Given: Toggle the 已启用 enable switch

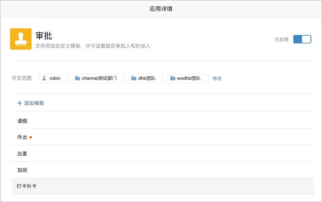Looking at the screenshot, I should 302,39.
